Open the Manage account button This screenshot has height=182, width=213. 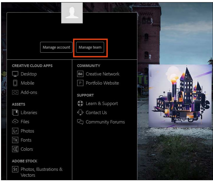pos(56,47)
